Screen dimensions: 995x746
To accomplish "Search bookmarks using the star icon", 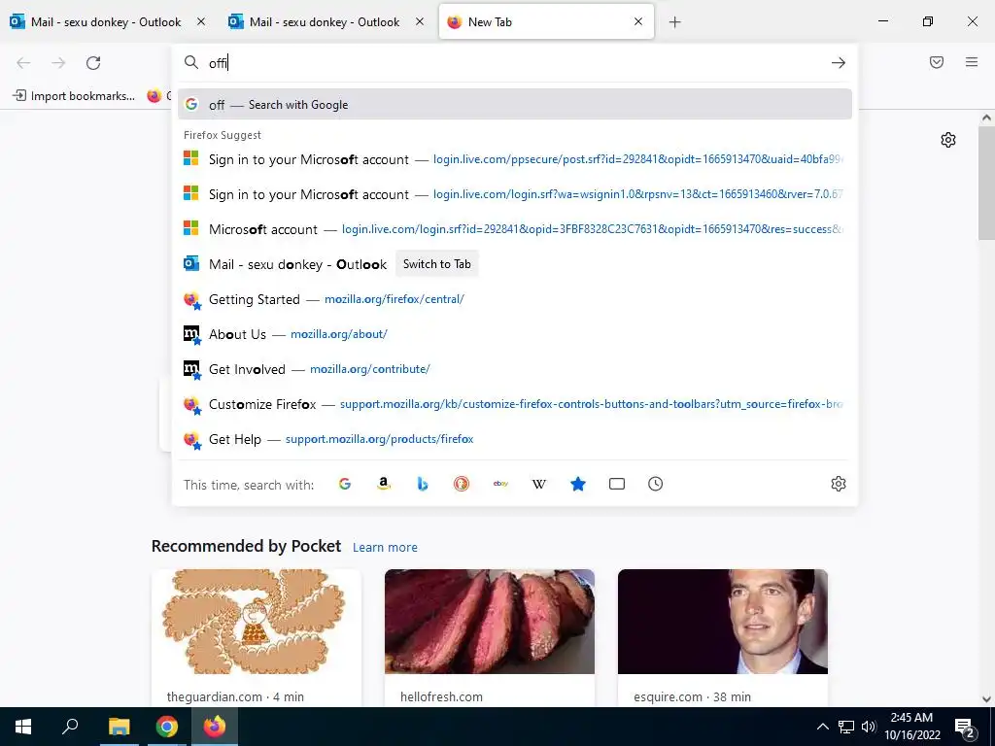I will click(x=578, y=484).
